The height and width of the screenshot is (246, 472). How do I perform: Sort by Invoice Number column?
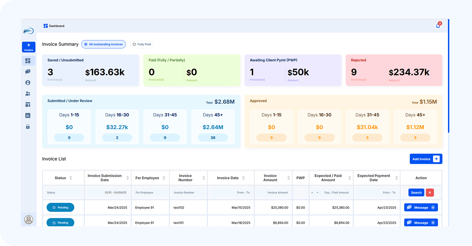coord(204,178)
